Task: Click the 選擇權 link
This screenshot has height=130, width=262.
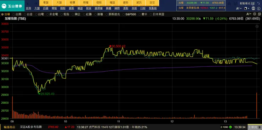Action: pyautogui.click(x=98, y=9)
